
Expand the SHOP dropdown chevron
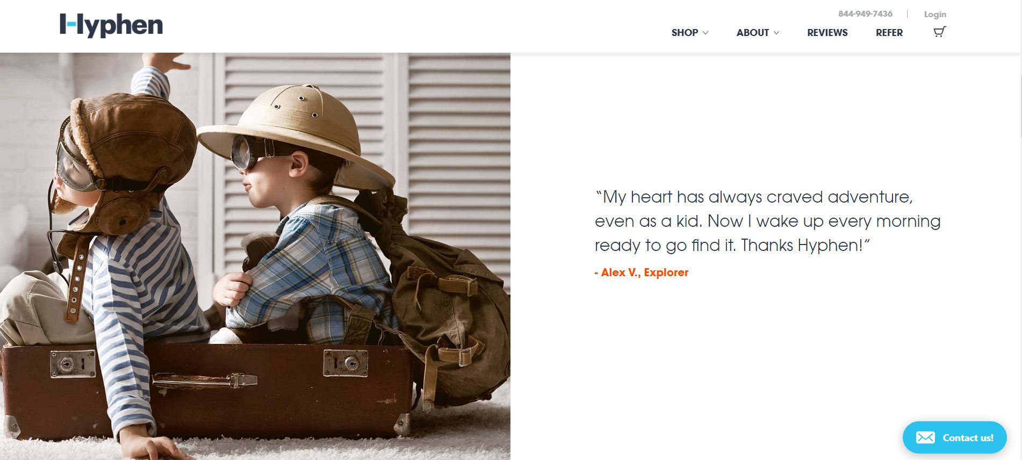706,33
